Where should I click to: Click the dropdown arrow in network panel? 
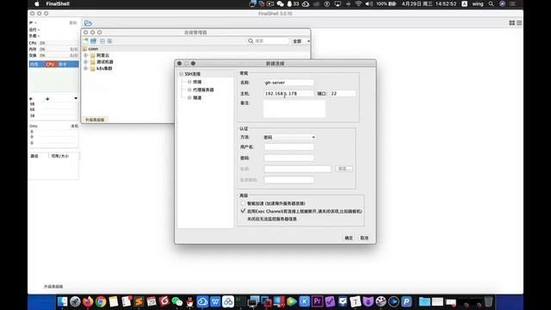coord(76,98)
